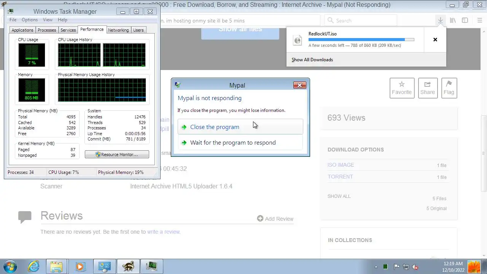Toggle the Mypal sidebar icon

point(465,21)
